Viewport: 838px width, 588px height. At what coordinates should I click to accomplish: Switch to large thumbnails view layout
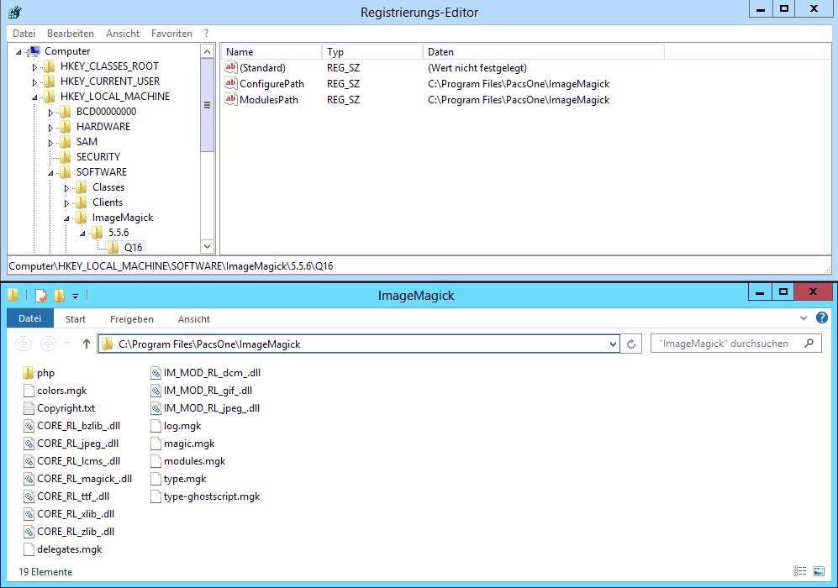point(818,571)
